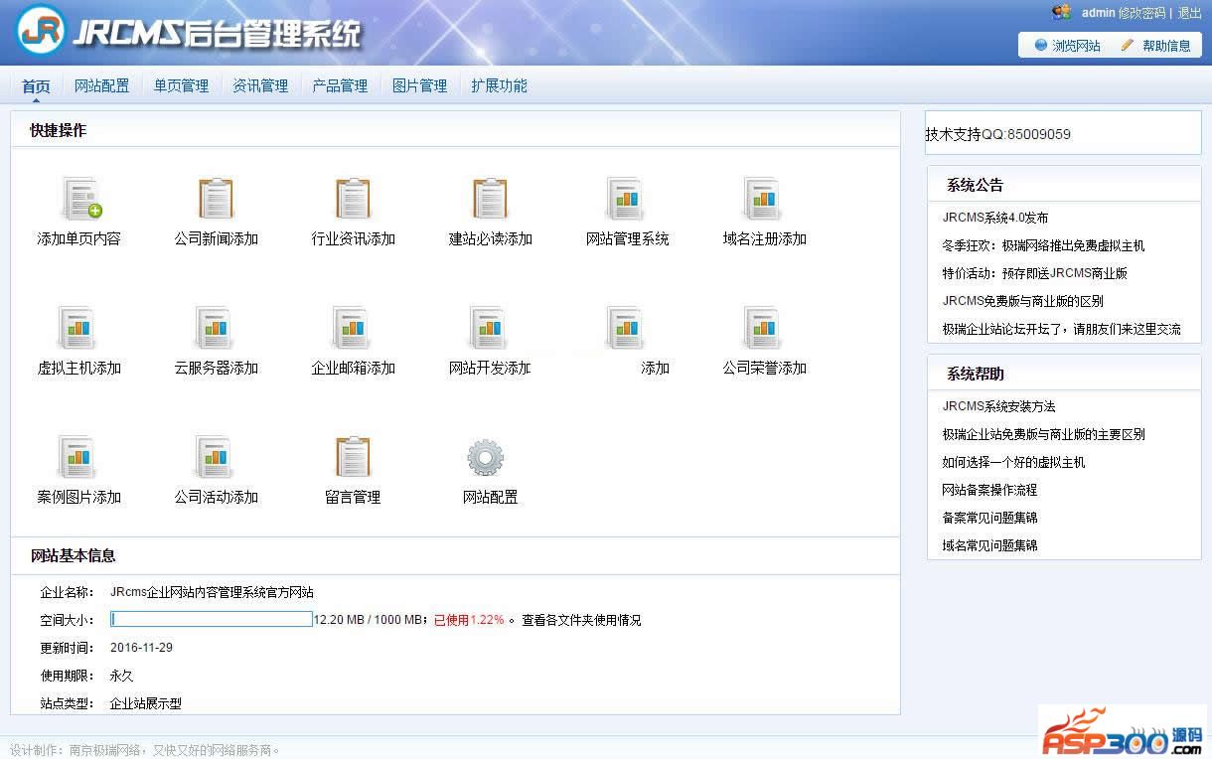Open the 扩展功能 menu
Viewport: 1212px width, 759px height.
[x=499, y=85]
